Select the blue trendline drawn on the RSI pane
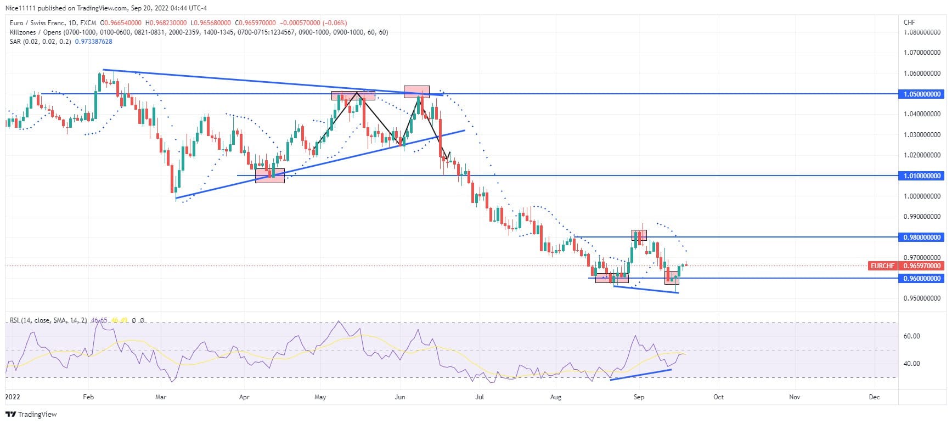 click(640, 374)
